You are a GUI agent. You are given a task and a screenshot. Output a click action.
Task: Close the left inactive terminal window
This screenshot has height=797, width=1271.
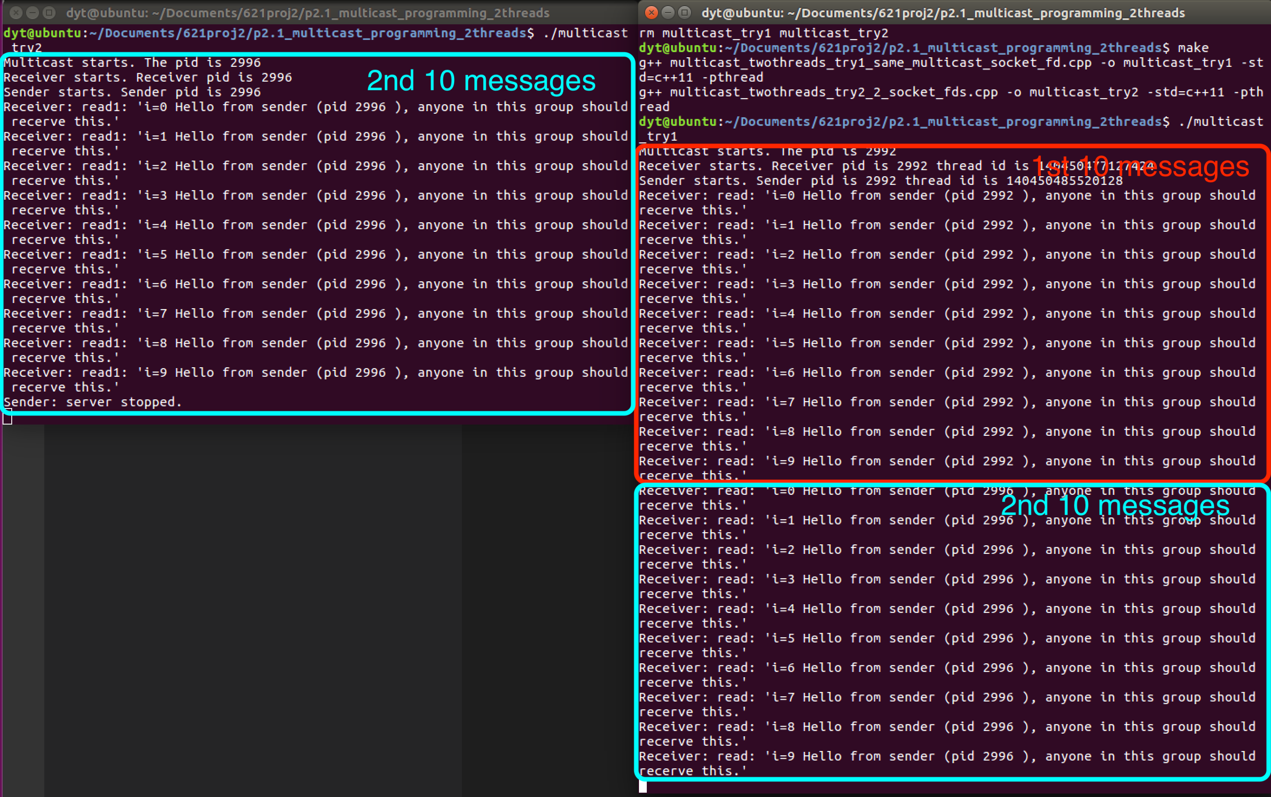click(16, 12)
